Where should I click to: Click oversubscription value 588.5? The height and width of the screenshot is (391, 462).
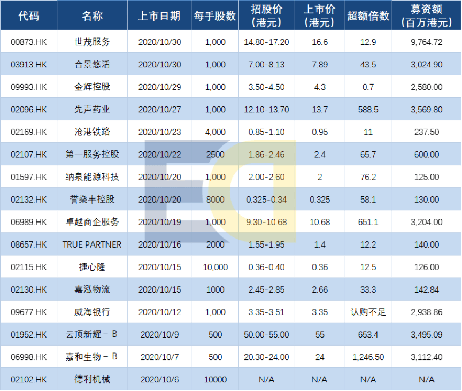(x=368, y=110)
